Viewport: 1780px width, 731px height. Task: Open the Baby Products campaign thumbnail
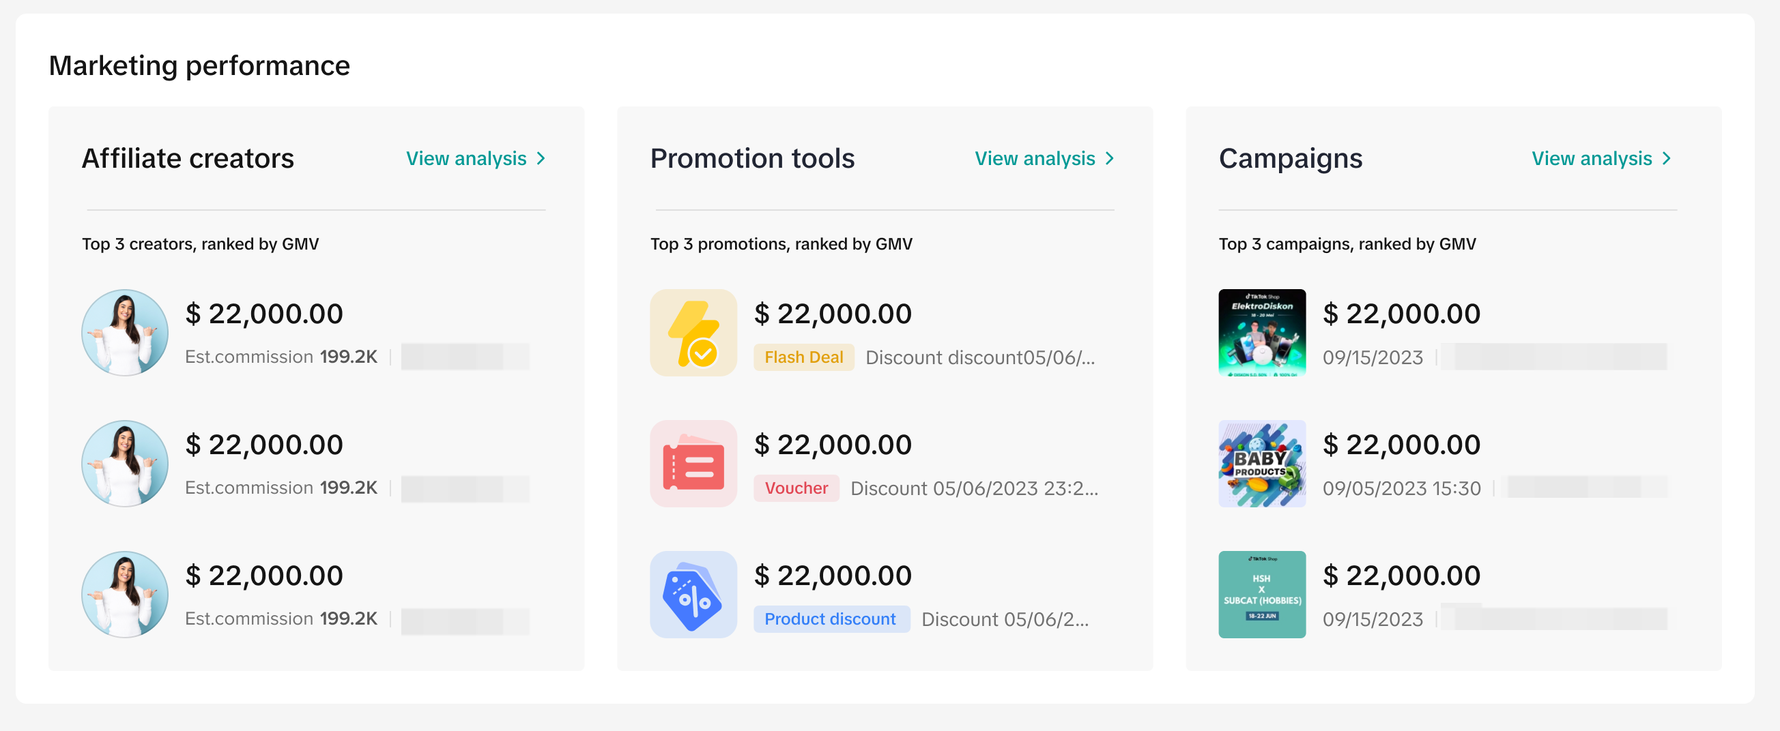1261,463
